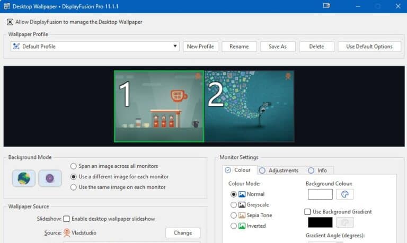This screenshot has height=243, width=407.
Task: Click the Rename profile button
Action: click(239, 47)
